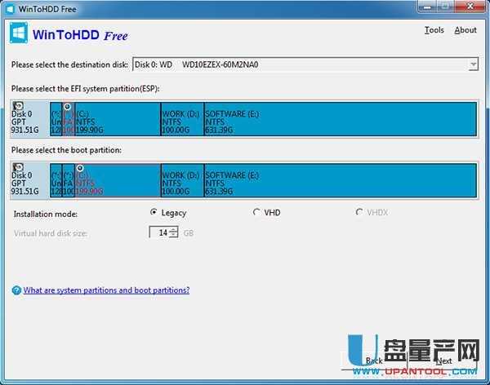The image size is (490, 385).
Task: Click 'Disk 0 GPT 931.51G' label in ESP row
Action: coord(25,122)
